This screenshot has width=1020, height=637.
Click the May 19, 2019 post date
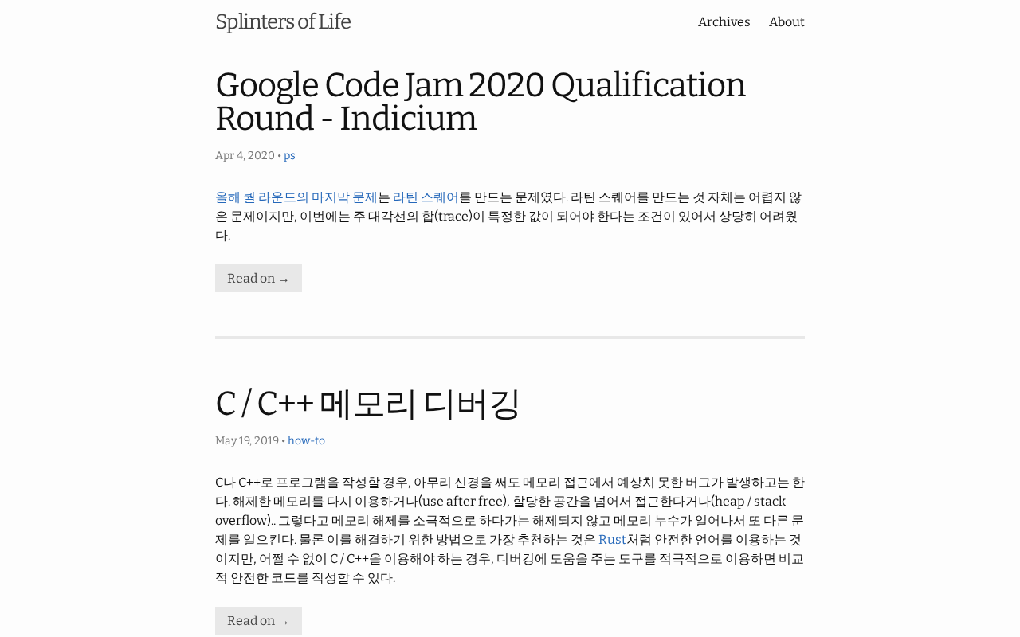247,441
